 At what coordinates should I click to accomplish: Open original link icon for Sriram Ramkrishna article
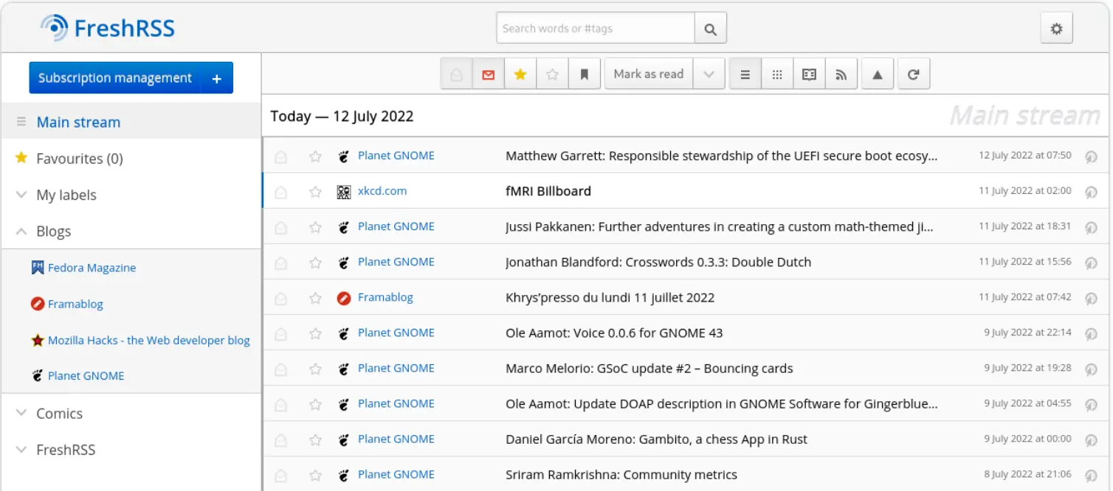1091,475
